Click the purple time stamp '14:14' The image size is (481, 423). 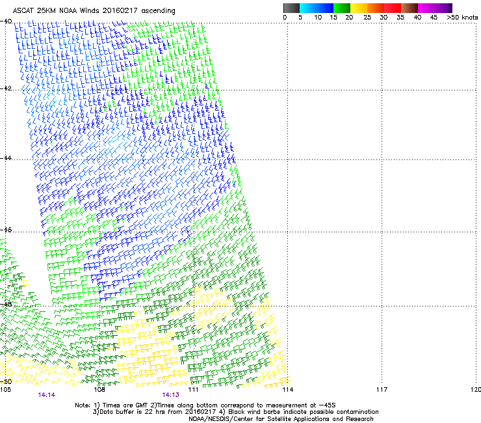(x=47, y=395)
